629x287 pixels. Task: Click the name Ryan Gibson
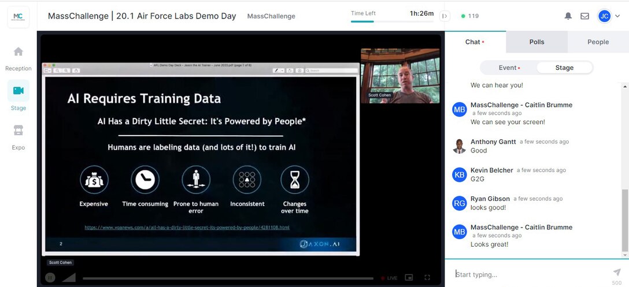490,199
